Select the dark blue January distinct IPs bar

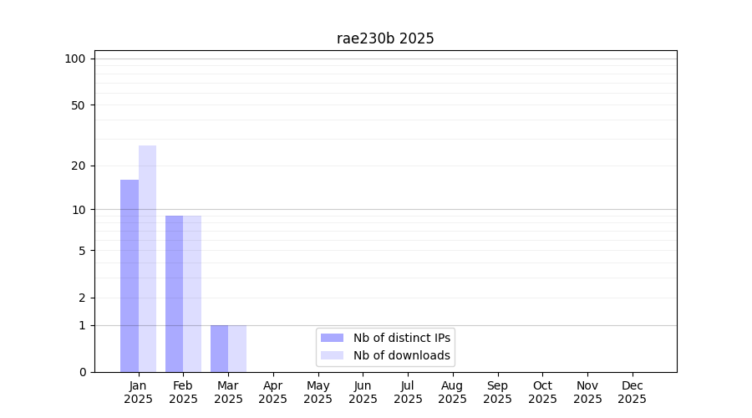pos(130,276)
